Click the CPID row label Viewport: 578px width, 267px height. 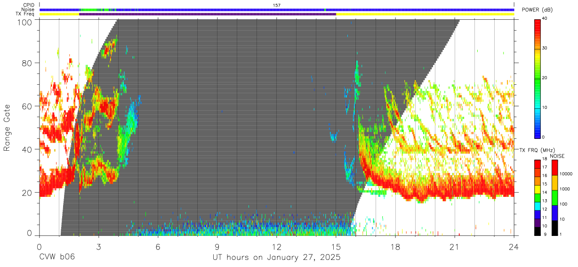tap(29, 5)
